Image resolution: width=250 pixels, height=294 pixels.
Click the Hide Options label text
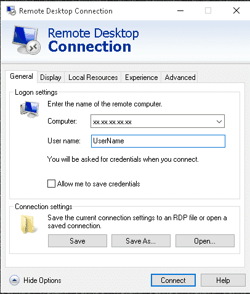tap(42, 280)
